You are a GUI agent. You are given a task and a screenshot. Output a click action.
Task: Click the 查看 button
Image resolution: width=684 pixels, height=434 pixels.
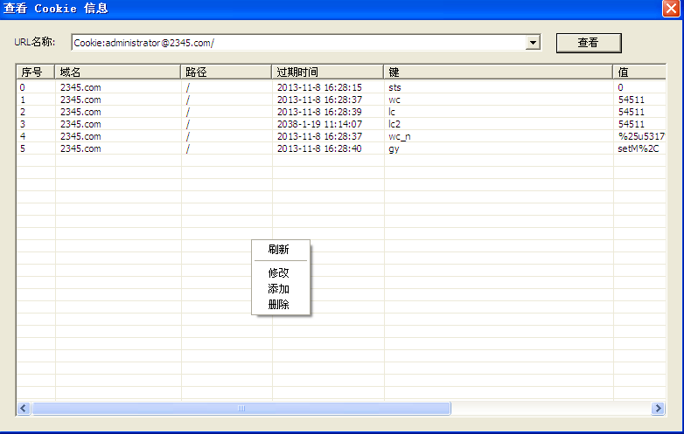(589, 43)
